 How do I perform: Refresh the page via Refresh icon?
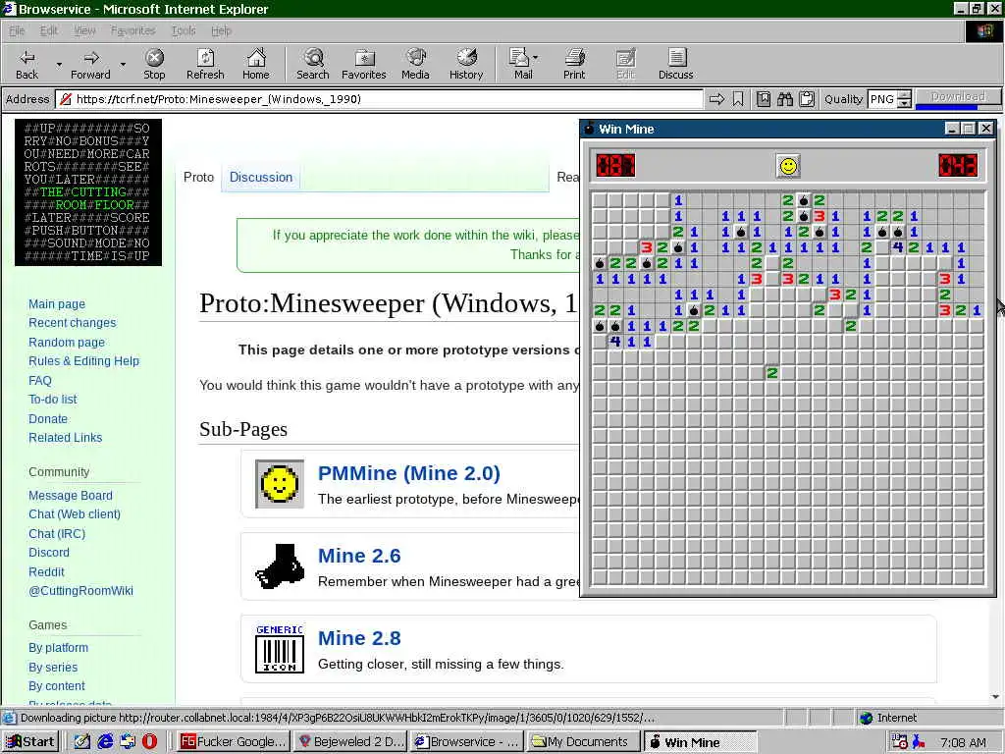point(205,58)
